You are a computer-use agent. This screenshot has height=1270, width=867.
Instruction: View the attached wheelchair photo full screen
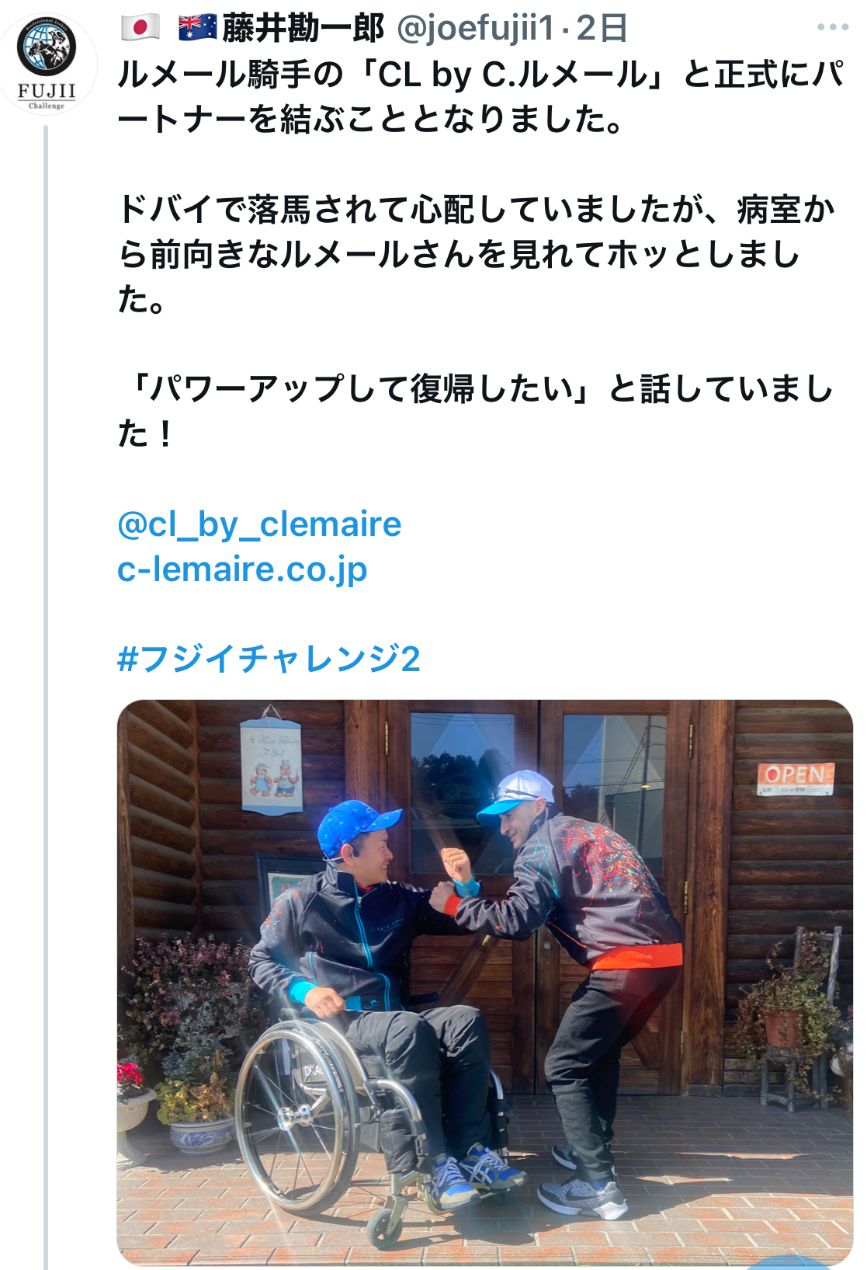[x=485, y=983]
